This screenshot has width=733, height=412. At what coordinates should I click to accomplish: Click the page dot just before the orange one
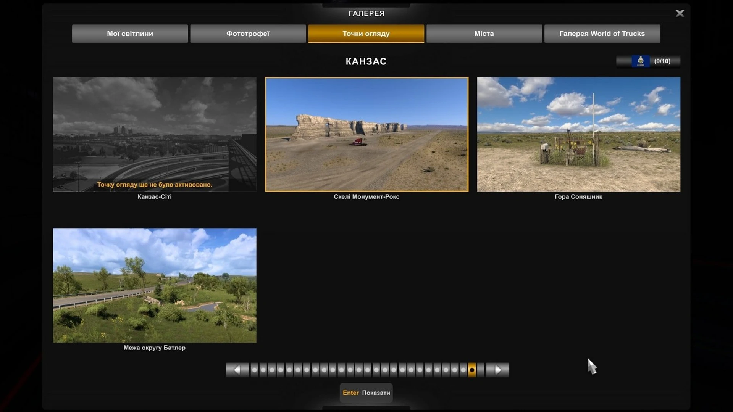pyautogui.click(x=463, y=370)
